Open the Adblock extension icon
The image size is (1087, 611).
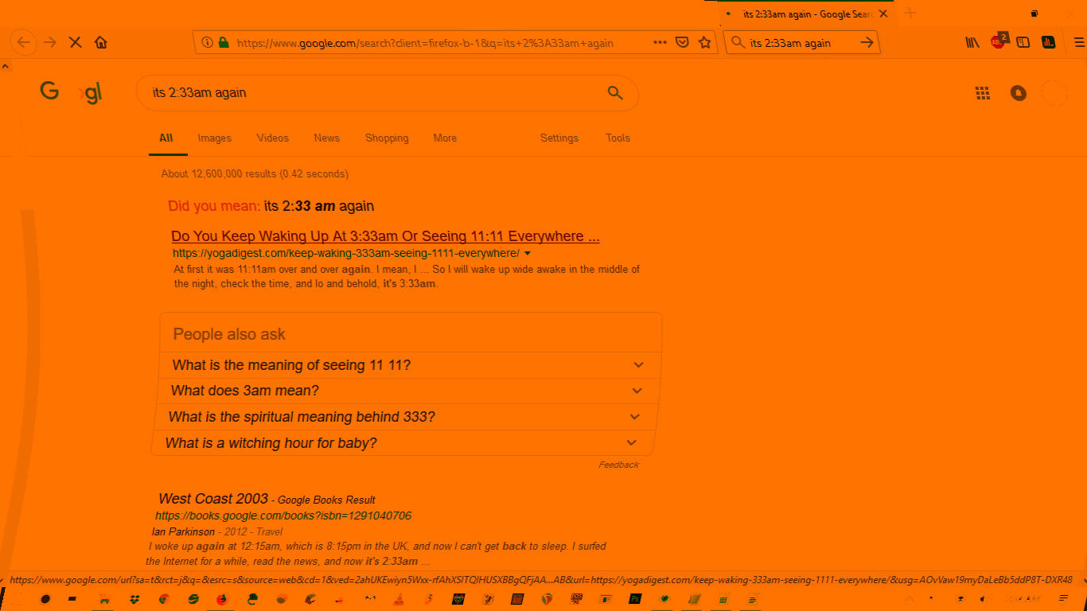click(x=998, y=42)
